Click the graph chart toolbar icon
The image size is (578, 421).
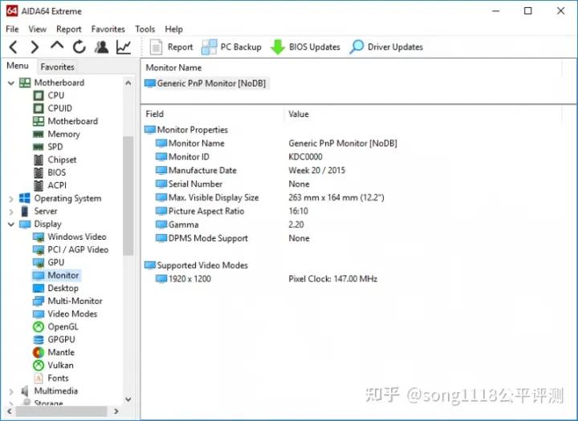pos(124,47)
